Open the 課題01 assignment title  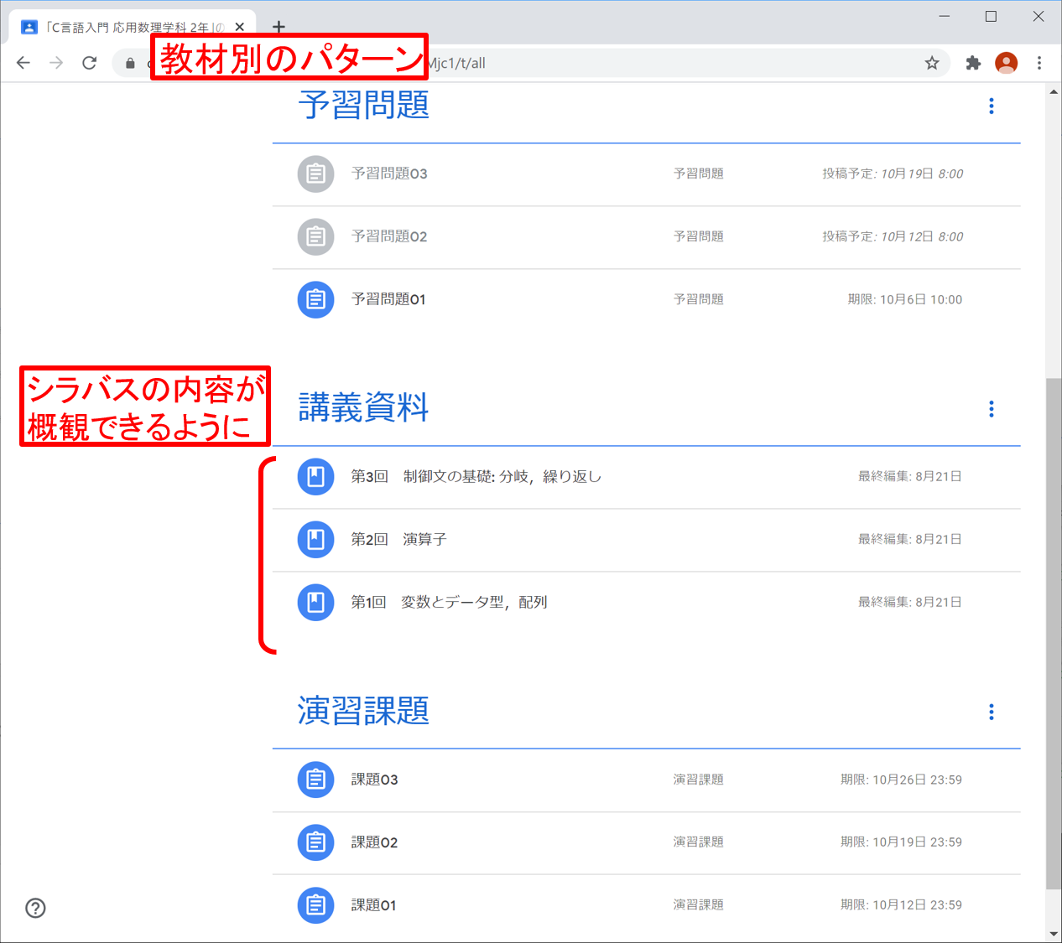[374, 904]
